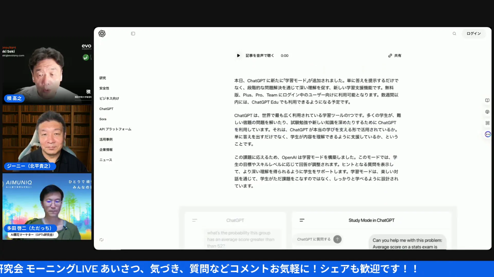Open the API プラットフォーム menu item
This screenshot has height=277, width=494.
115,129
